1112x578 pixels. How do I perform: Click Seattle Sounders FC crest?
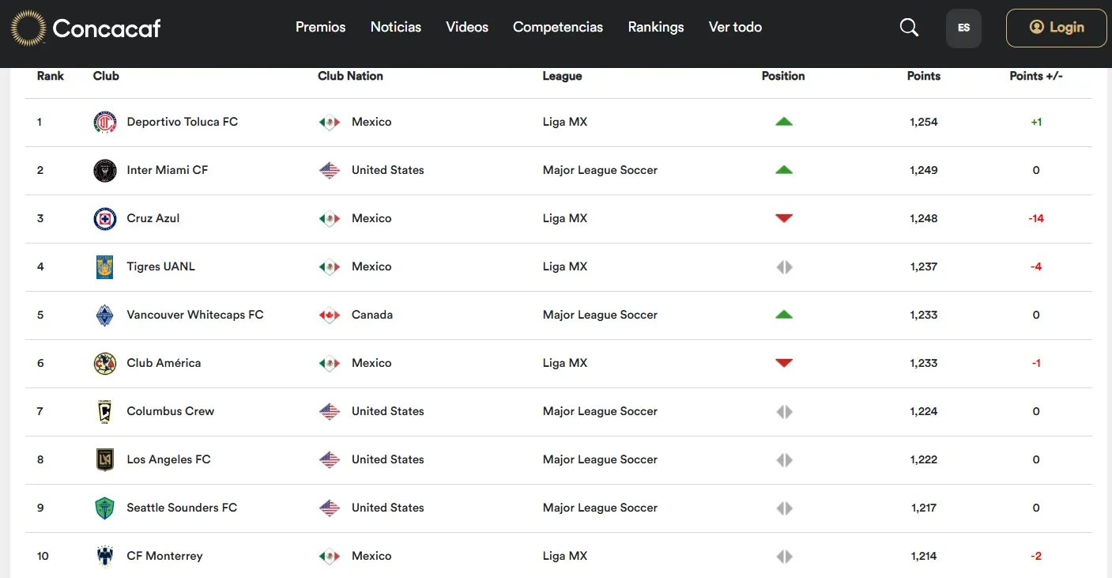[x=105, y=508]
